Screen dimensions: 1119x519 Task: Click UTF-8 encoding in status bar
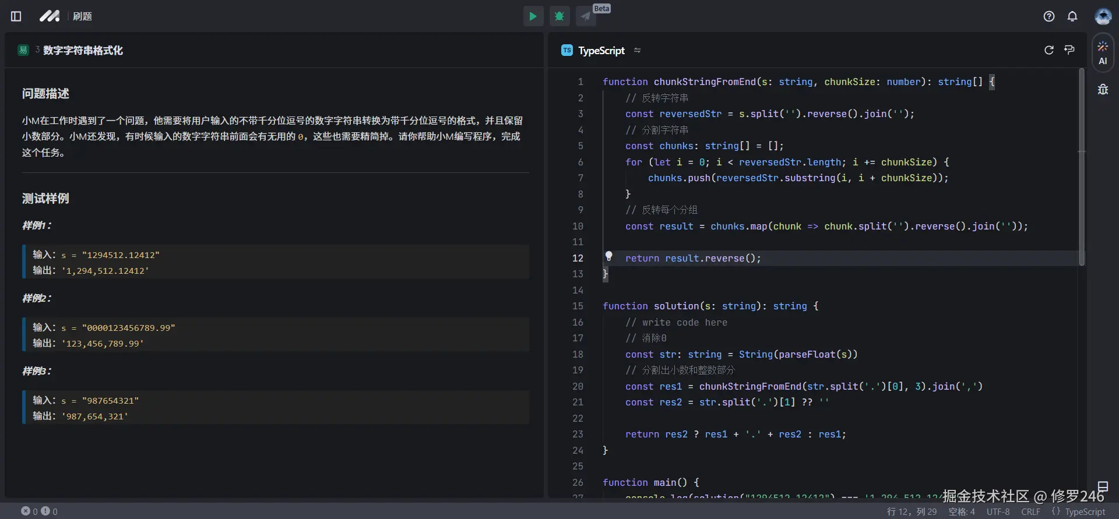pyautogui.click(x=998, y=511)
